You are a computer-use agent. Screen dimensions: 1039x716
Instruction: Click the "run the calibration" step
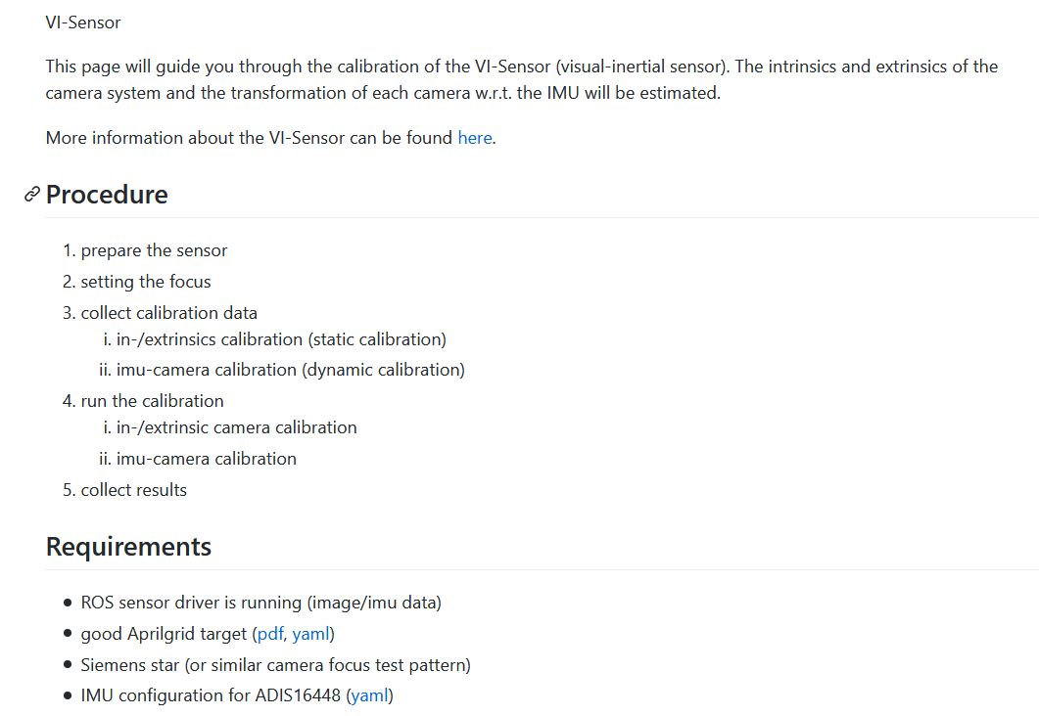152,401
